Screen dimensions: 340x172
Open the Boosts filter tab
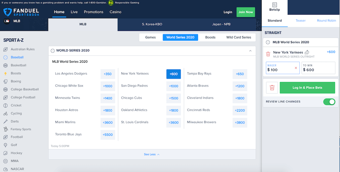(x=210, y=37)
